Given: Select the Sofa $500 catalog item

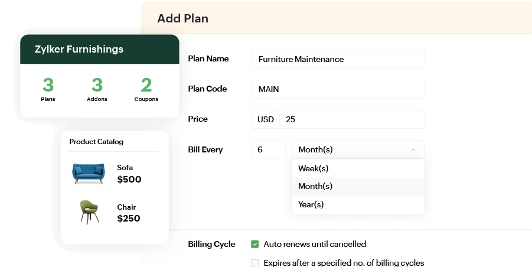Looking at the screenshot, I should coord(129,174).
